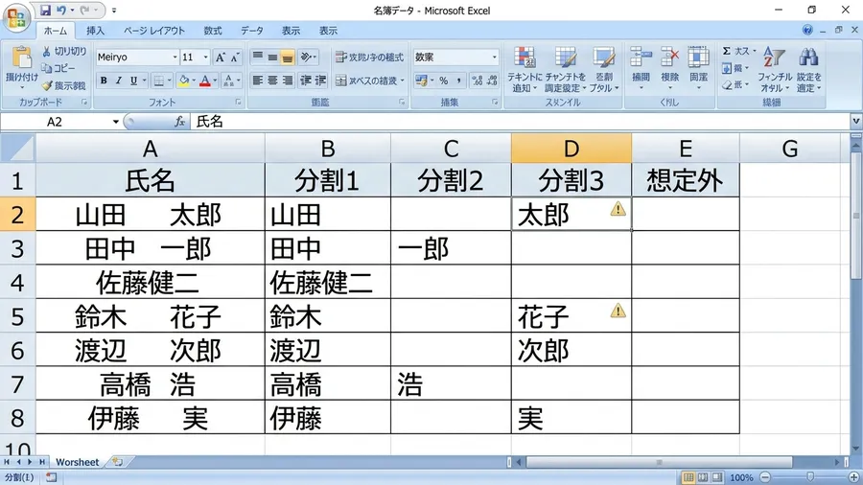Open the ページ レイアウト tab
The width and height of the screenshot is (863, 485).
154,31
